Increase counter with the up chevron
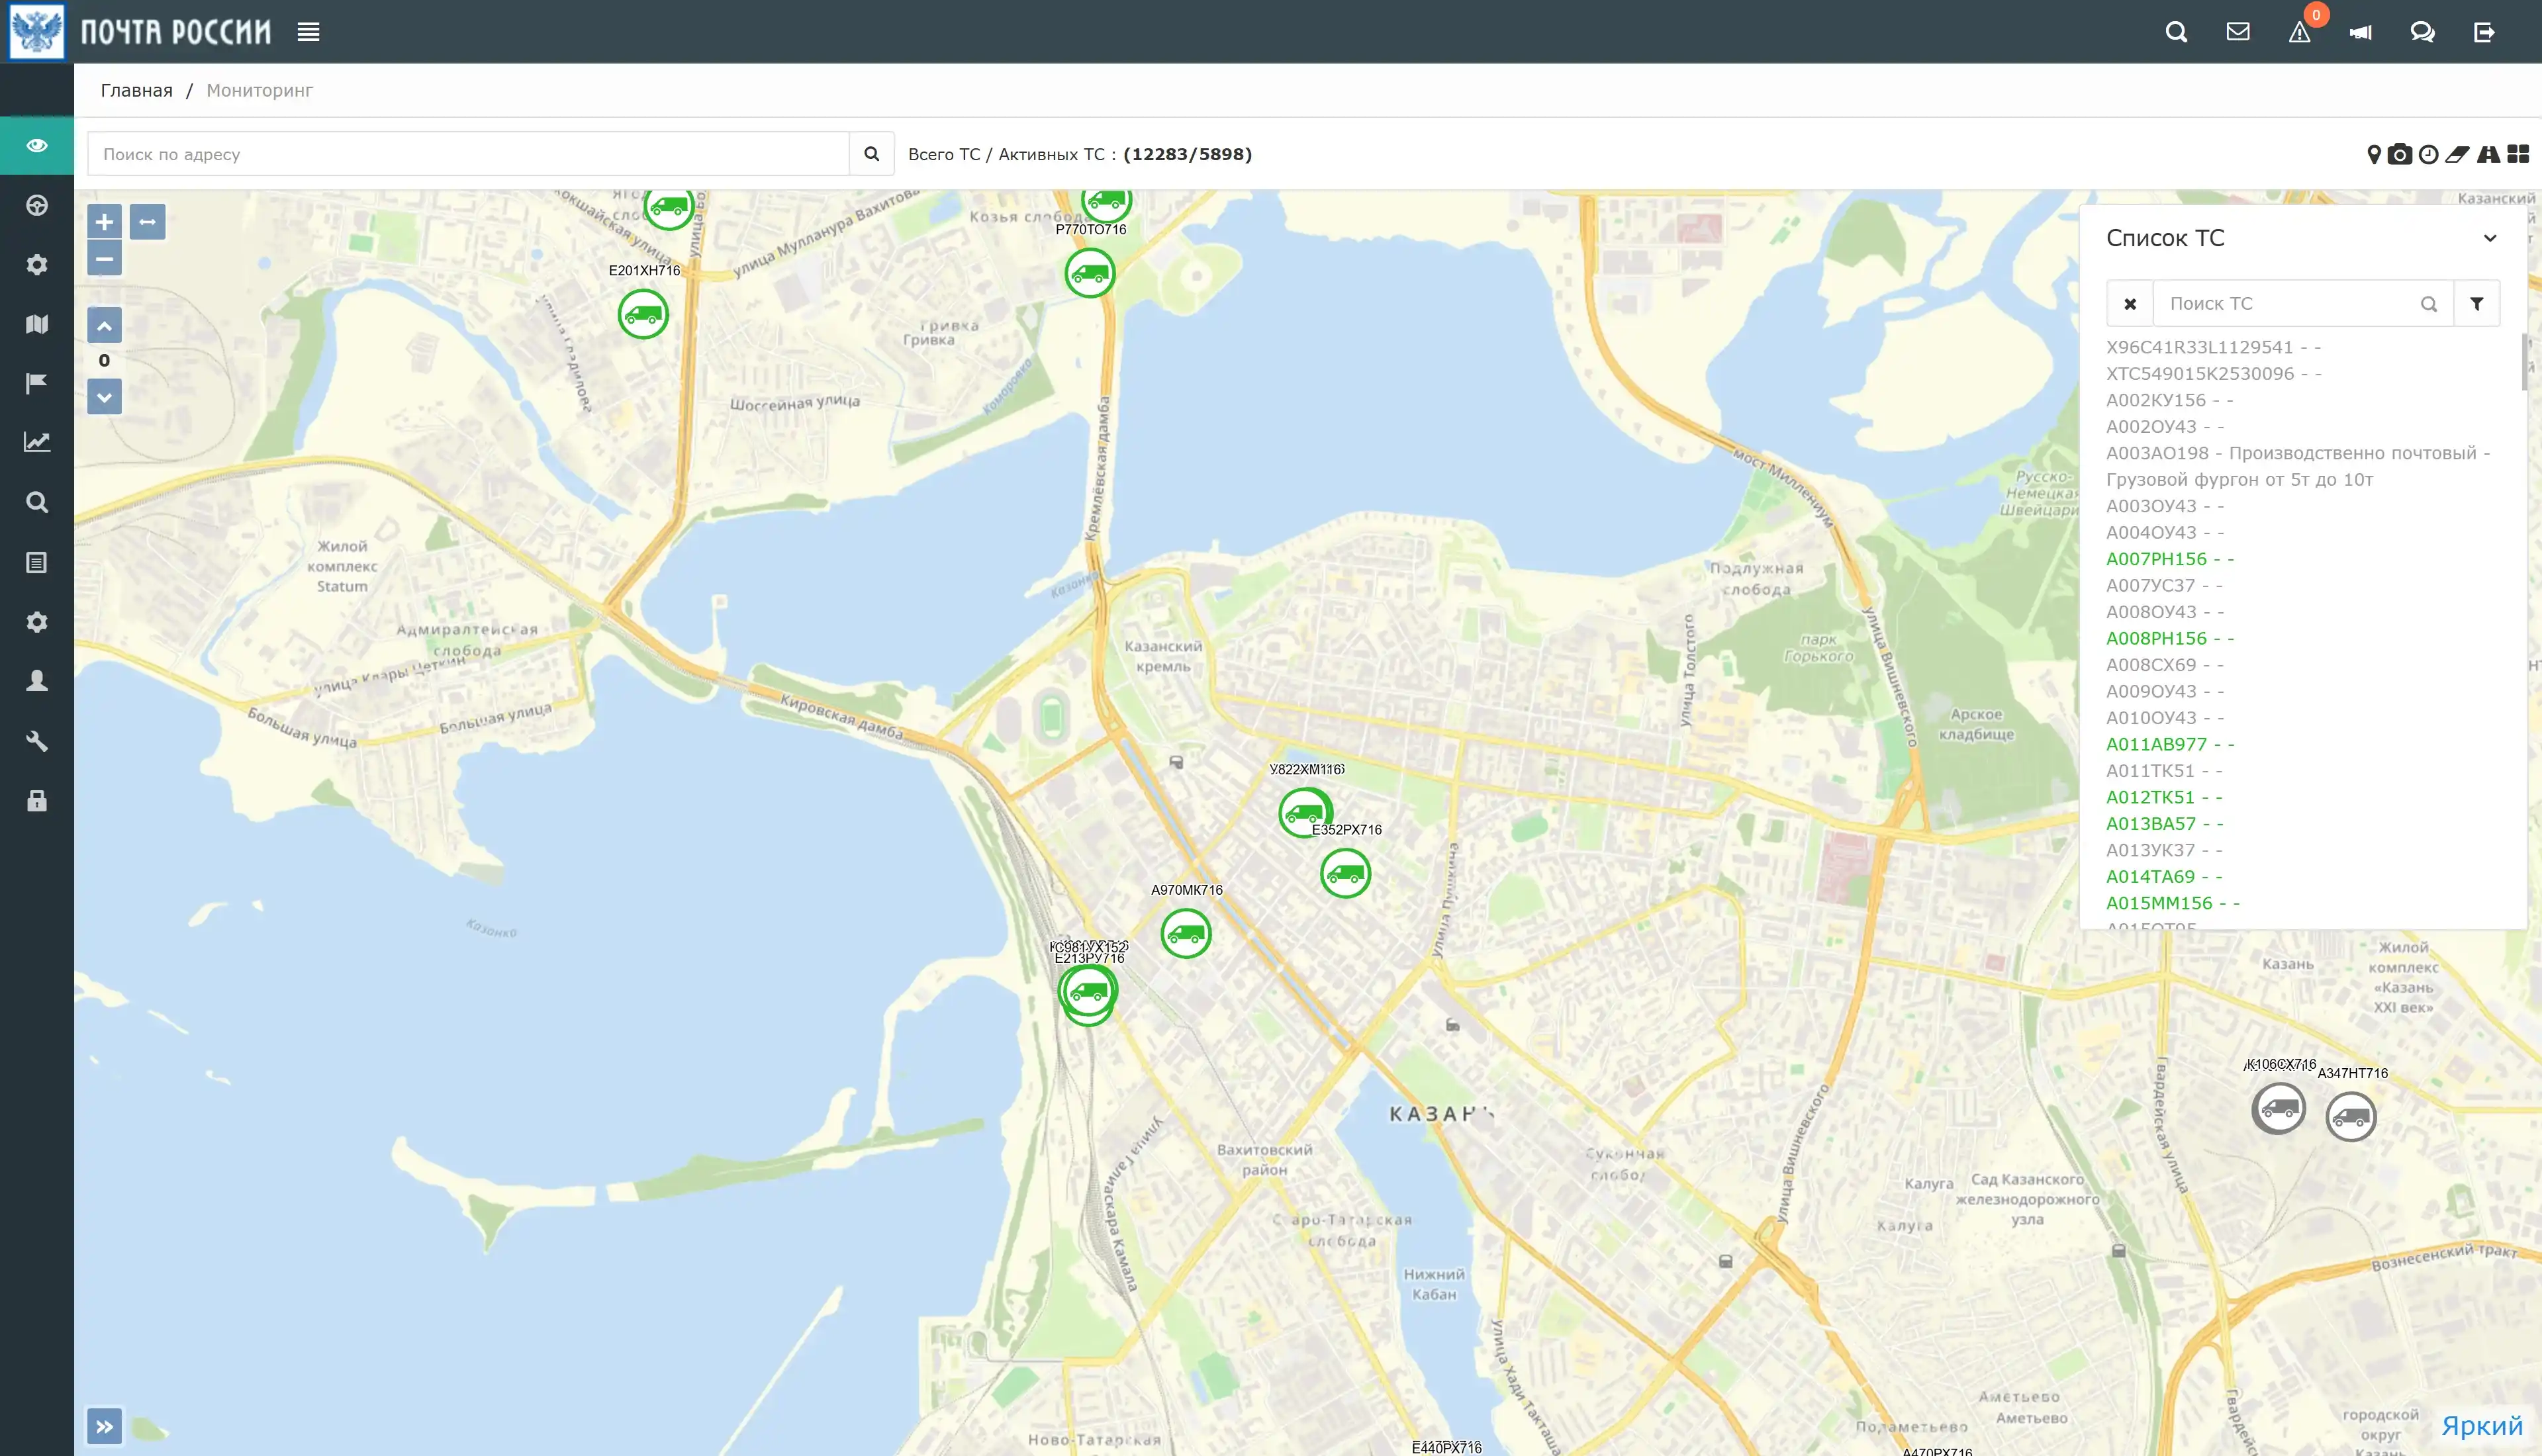 coord(104,325)
